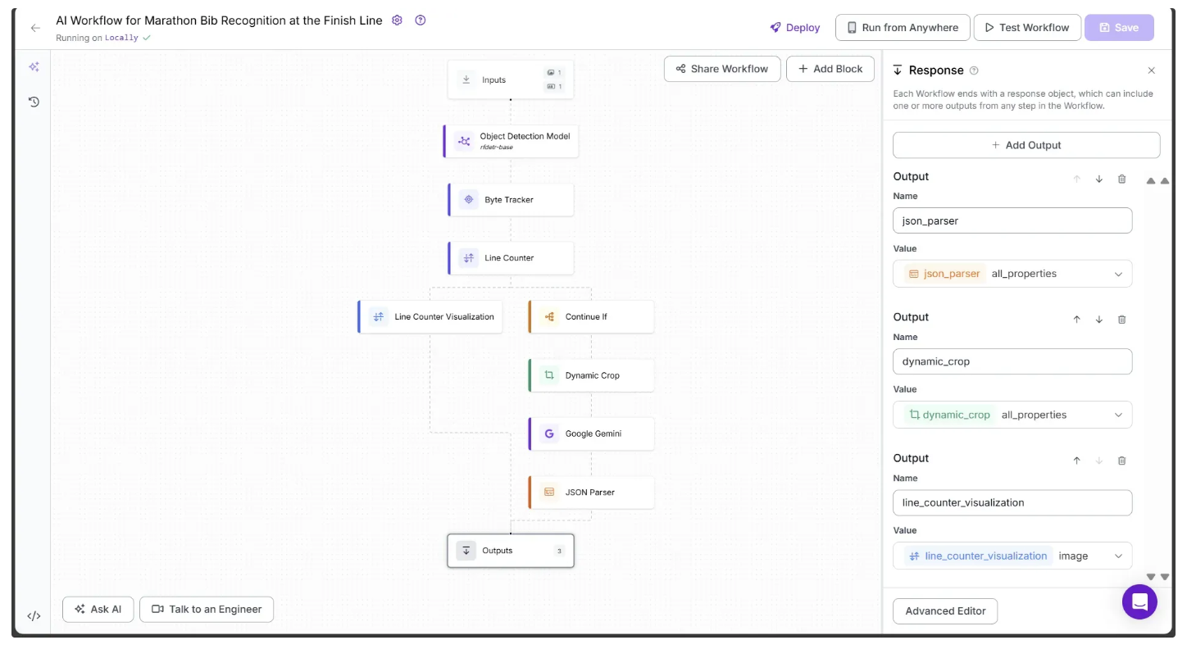
Task: Delete the json_parser output with trash icon
Action: pyautogui.click(x=1122, y=179)
